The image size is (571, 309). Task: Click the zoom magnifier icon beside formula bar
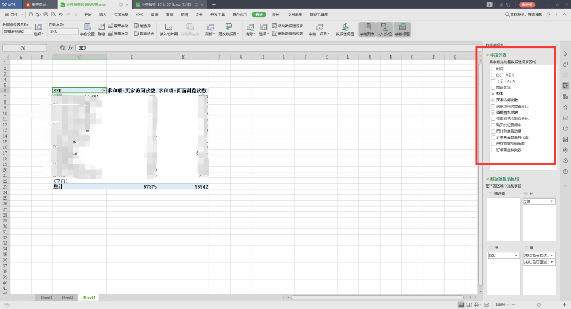(x=62, y=48)
